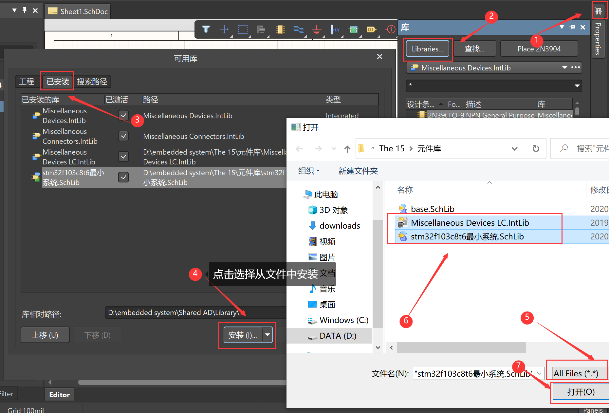Screen dimensions: 609x413
Task: Open more options ellipsis beside library dropdown
Action: tap(576, 67)
